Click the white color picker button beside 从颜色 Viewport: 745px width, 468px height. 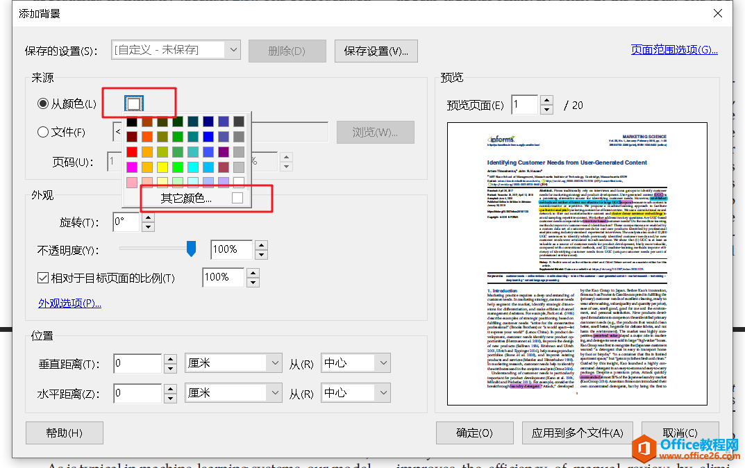click(134, 104)
